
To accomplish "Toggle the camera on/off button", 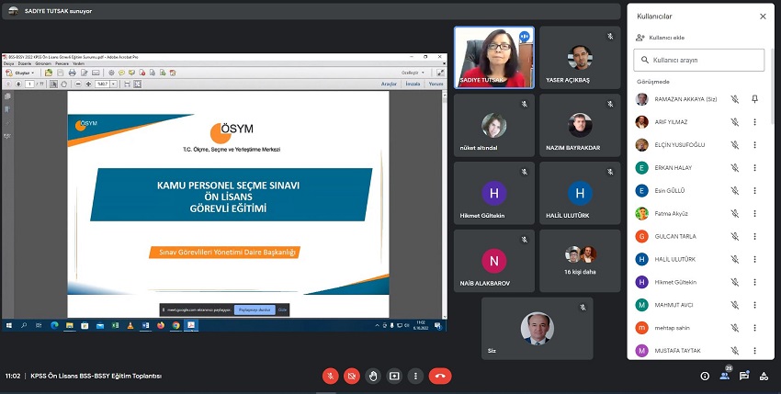I will coord(352,376).
